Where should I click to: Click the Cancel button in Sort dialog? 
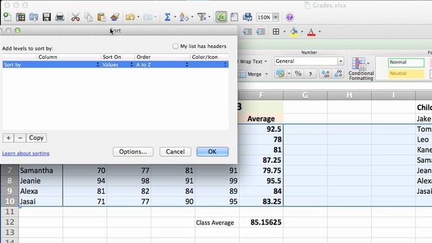[x=175, y=151]
